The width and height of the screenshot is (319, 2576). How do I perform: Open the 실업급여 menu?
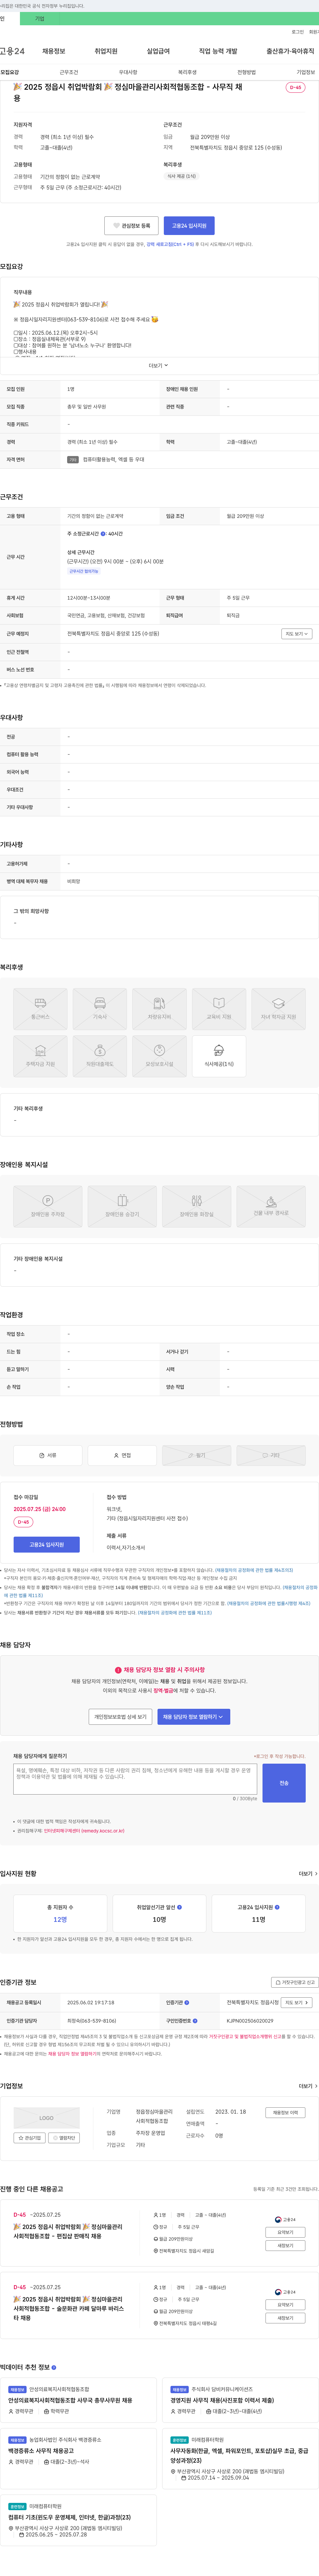[158, 51]
